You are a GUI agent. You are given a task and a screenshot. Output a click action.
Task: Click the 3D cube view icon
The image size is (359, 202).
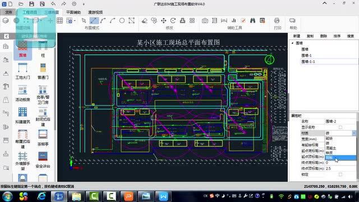pyautogui.click(x=6, y=21)
